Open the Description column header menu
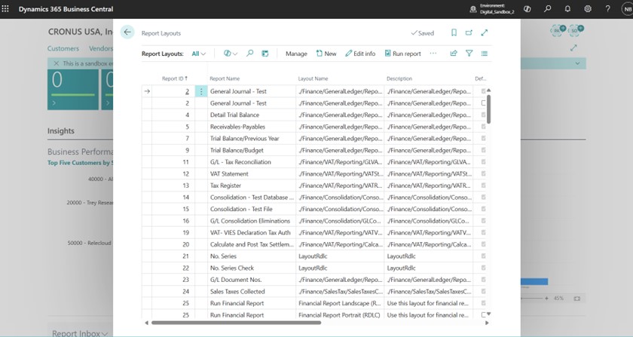The image size is (633, 337). pyautogui.click(x=399, y=78)
